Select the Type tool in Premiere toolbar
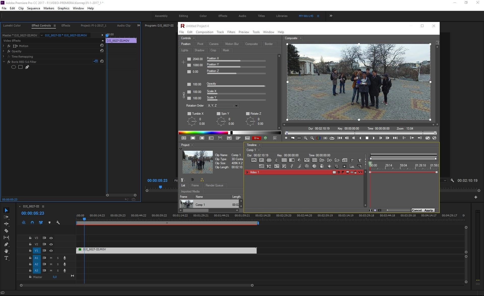 point(6,258)
